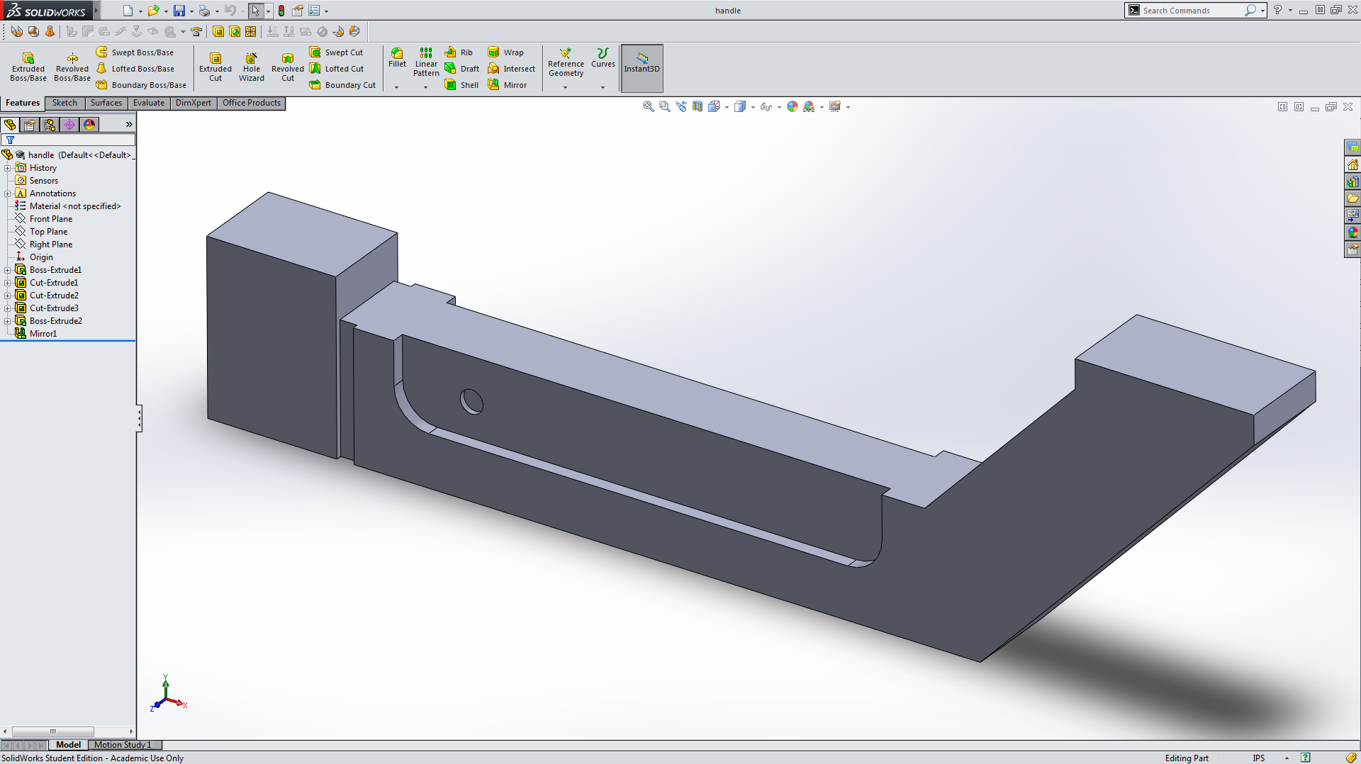Click the Extruded Cut tool

[x=215, y=67]
